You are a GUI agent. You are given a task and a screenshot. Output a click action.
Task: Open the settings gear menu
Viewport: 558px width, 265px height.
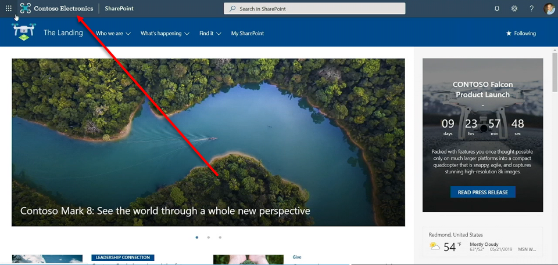tap(514, 9)
